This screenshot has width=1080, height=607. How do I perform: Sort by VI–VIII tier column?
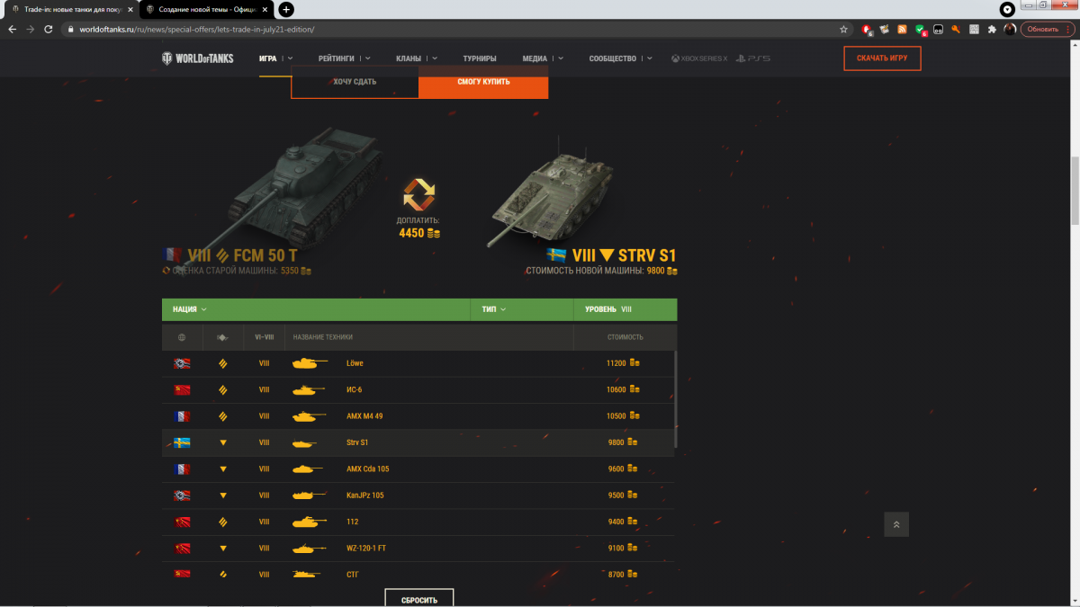tap(264, 337)
